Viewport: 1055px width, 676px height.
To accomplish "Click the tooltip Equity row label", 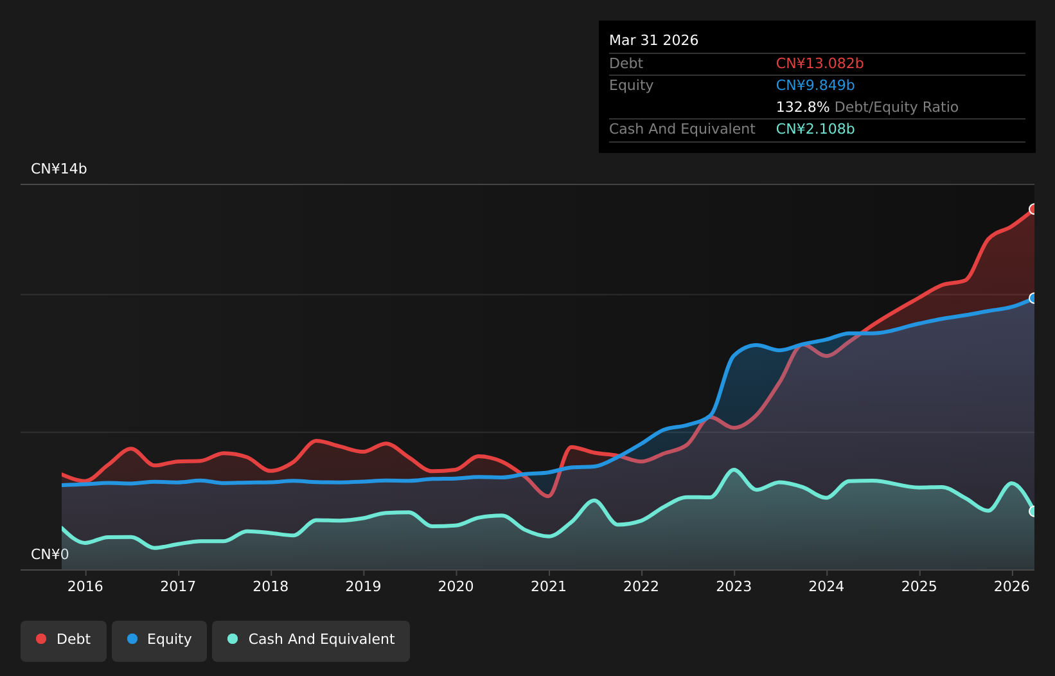I will (x=631, y=85).
